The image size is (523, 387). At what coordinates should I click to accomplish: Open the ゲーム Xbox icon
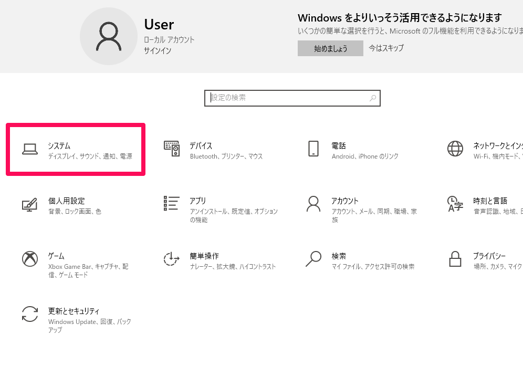(30, 259)
